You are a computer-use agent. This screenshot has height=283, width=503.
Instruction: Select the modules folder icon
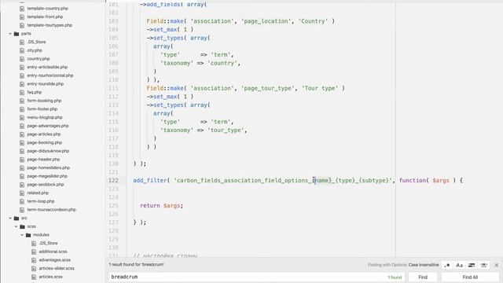point(28,234)
